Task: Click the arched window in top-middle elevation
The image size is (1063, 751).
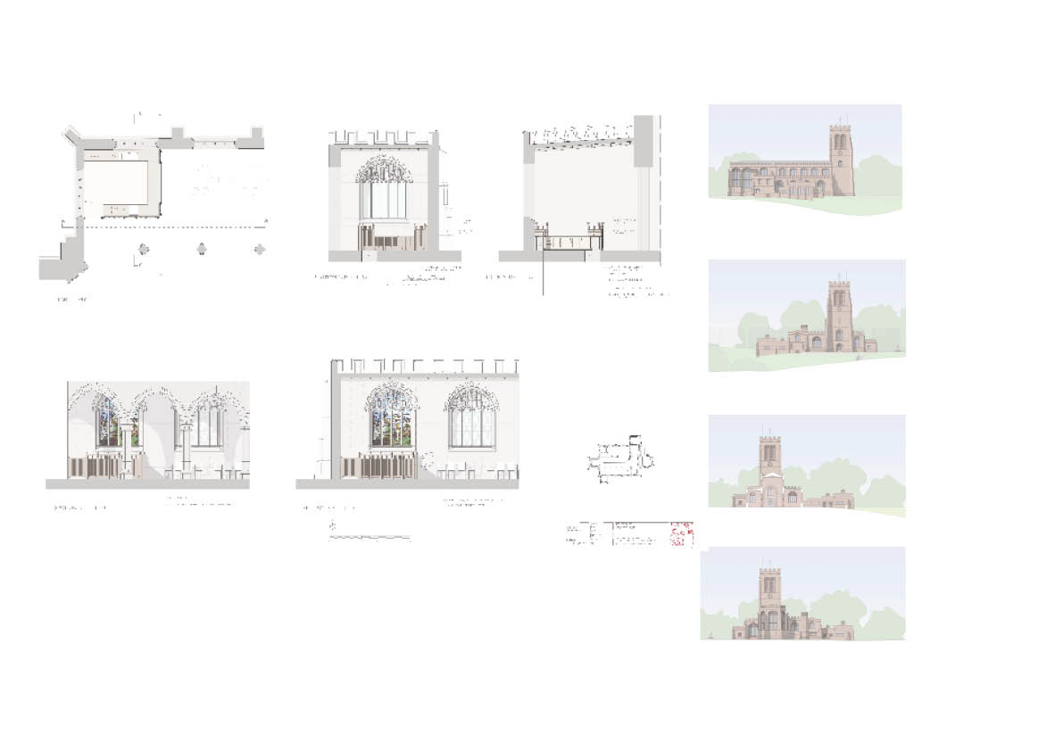Action: pos(384,189)
